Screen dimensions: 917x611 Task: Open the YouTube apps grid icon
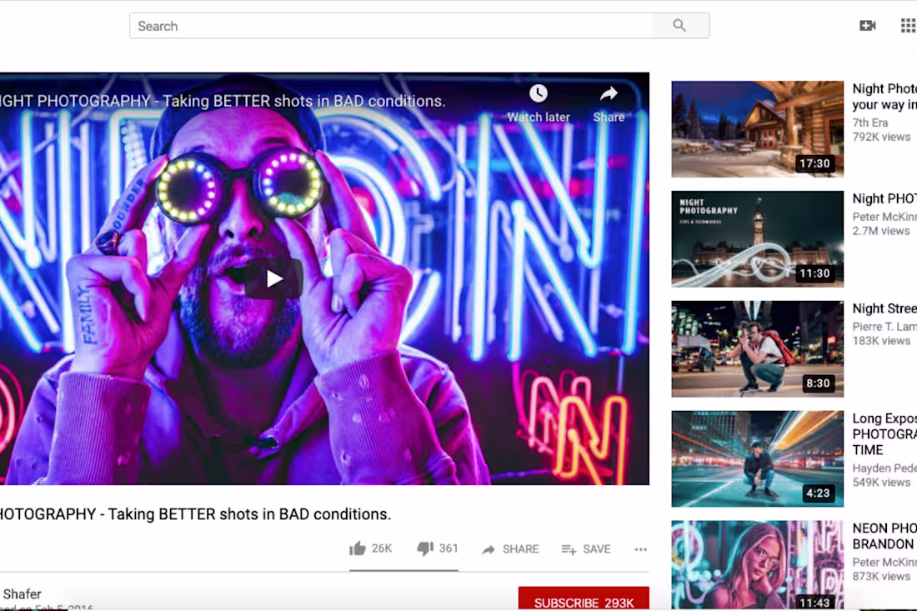click(x=907, y=25)
